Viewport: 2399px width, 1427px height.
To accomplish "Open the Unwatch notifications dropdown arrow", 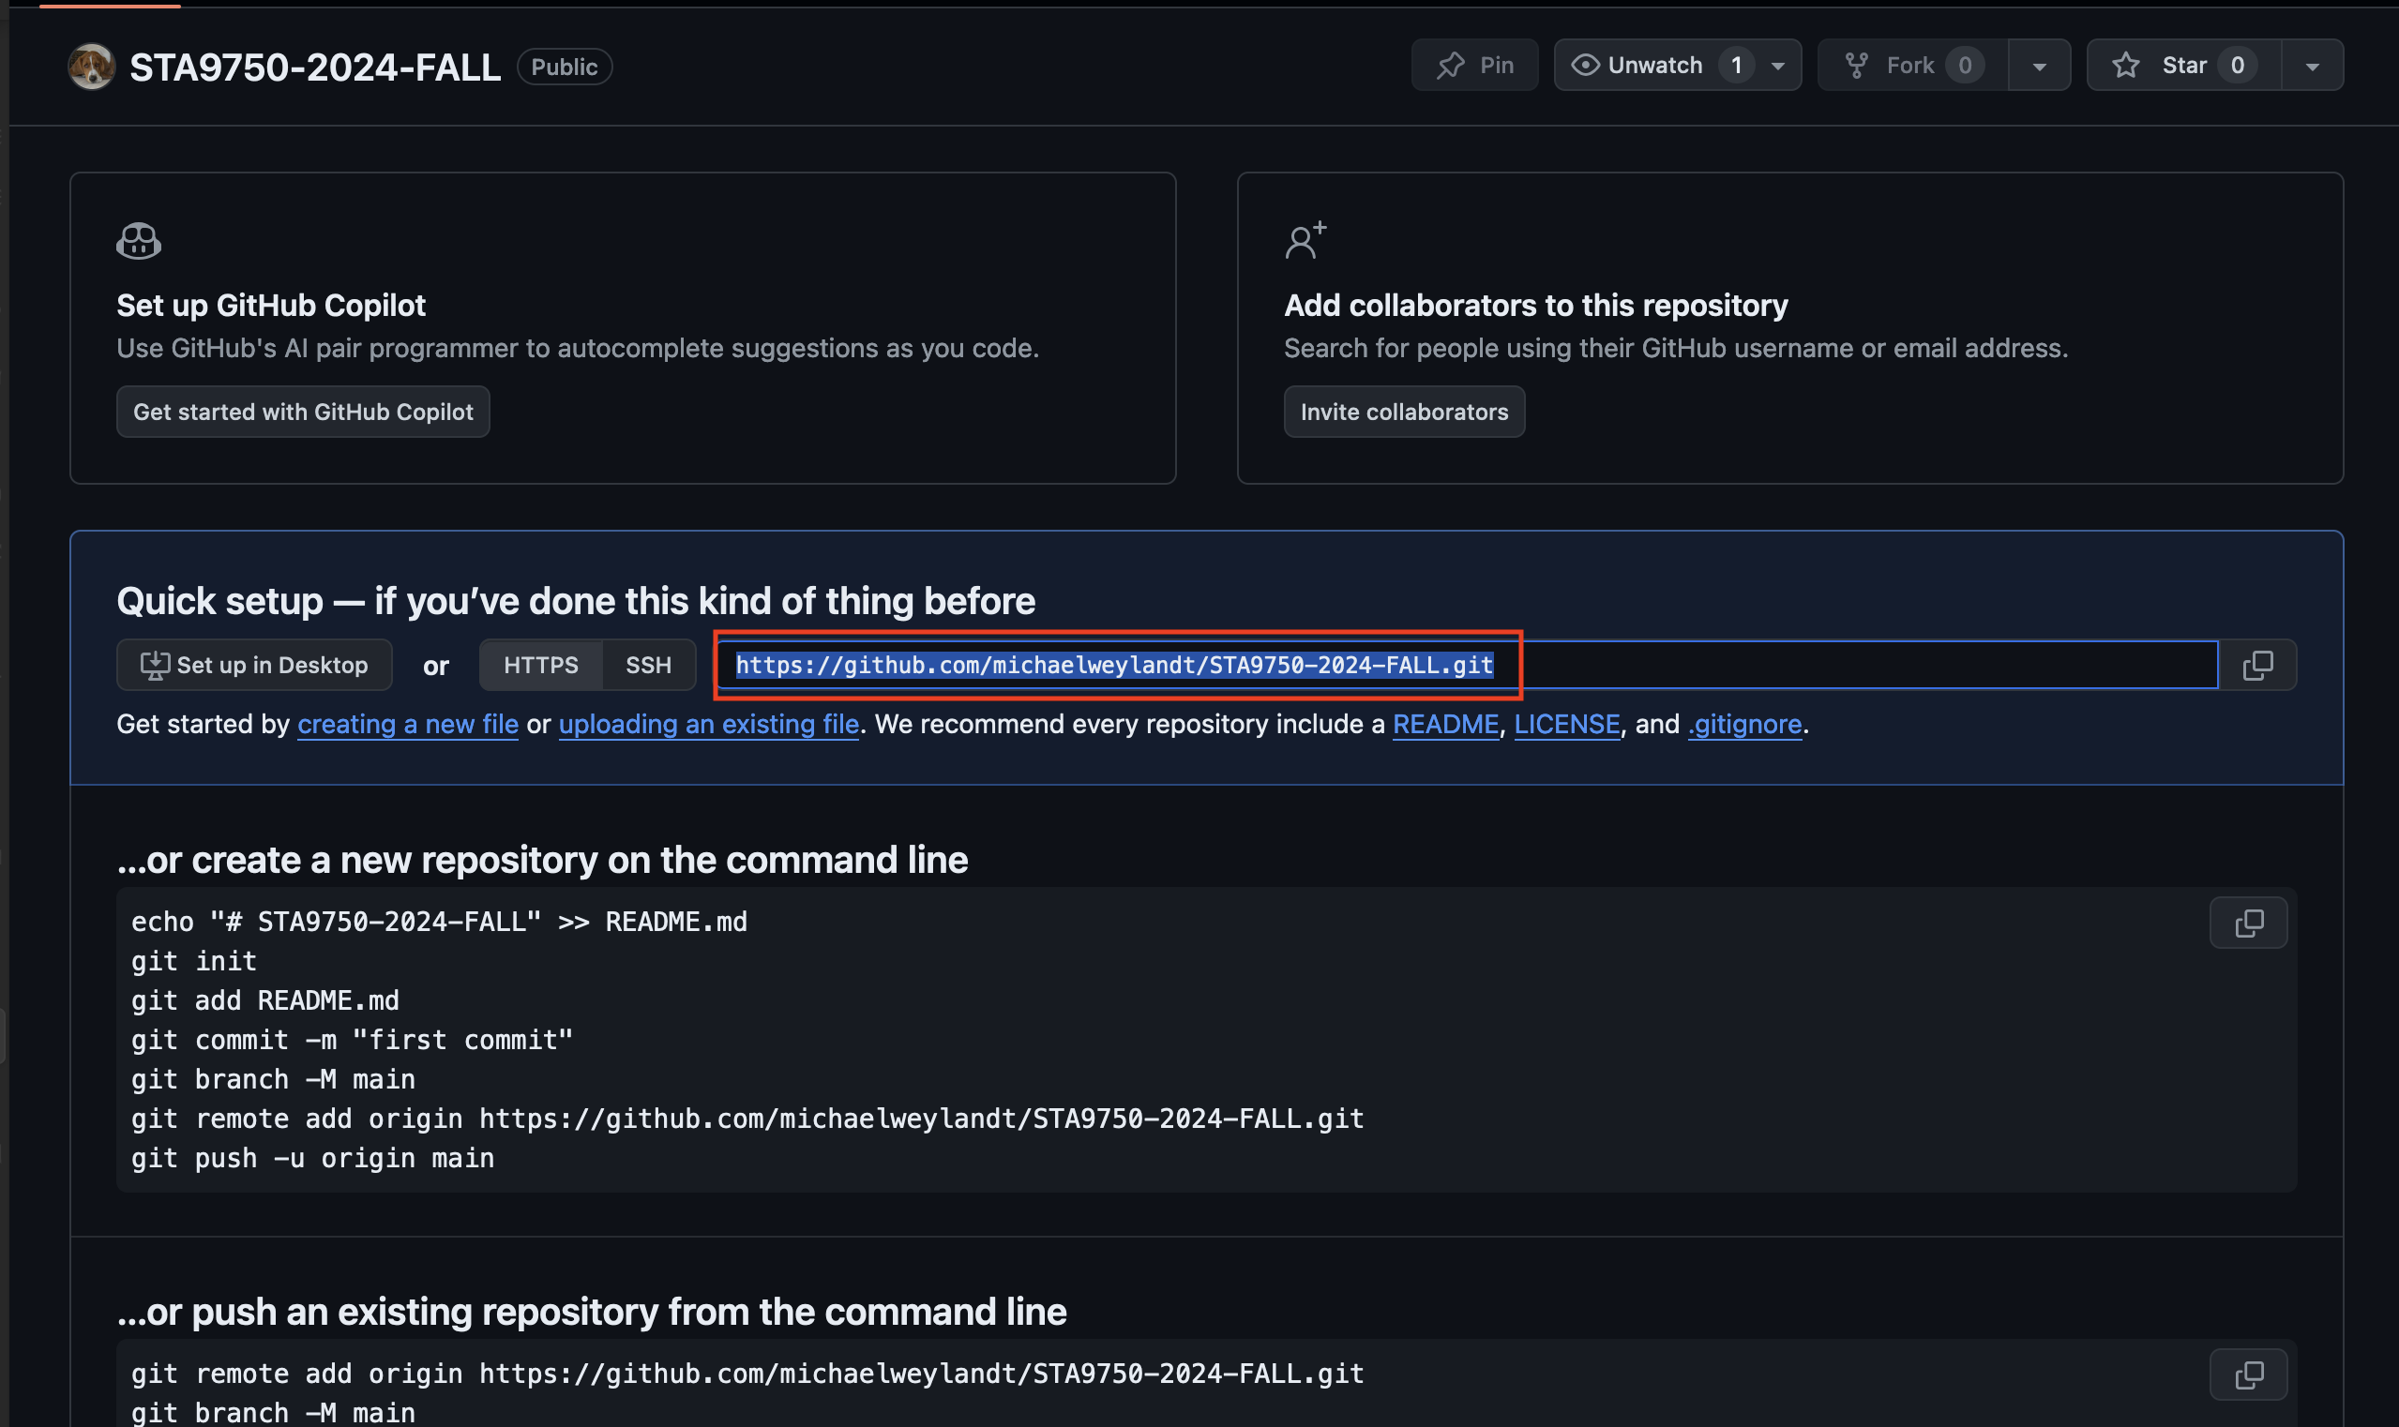I will (x=1778, y=66).
